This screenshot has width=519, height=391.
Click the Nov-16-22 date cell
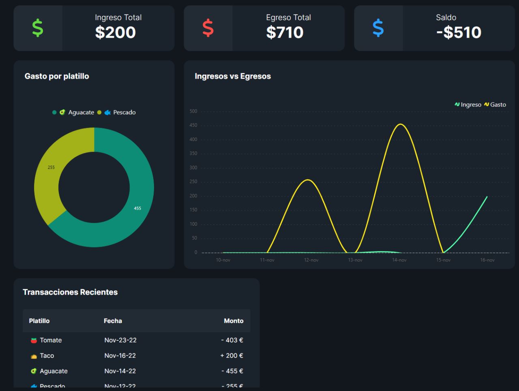point(120,356)
